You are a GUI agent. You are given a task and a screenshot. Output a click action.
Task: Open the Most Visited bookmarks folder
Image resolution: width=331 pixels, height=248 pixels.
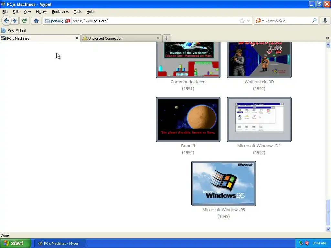[x=14, y=31]
